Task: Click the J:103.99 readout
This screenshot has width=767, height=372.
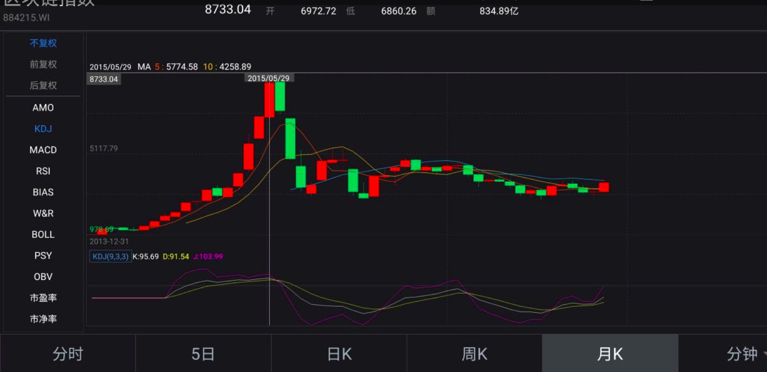Action: coord(208,257)
